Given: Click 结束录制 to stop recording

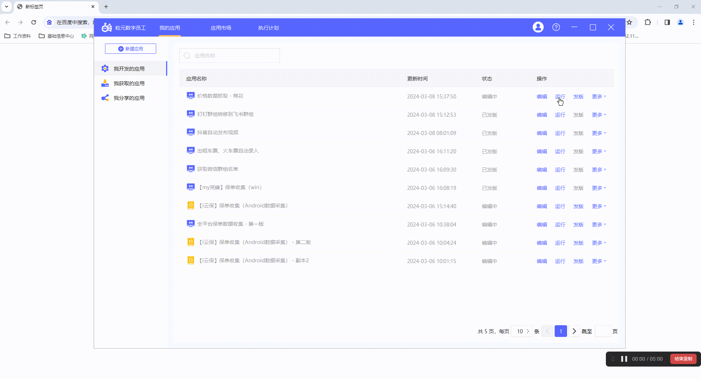Looking at the screenshot, I should tap(683, 359).
